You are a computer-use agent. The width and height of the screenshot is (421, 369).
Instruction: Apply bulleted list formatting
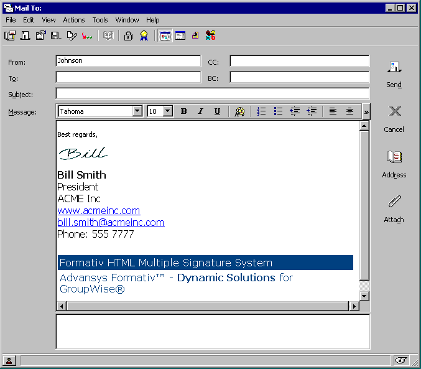278,111
